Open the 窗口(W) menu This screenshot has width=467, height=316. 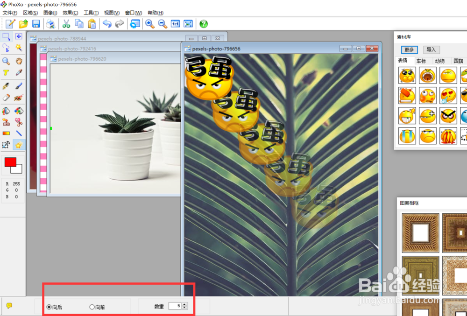(x=134, y=13)
